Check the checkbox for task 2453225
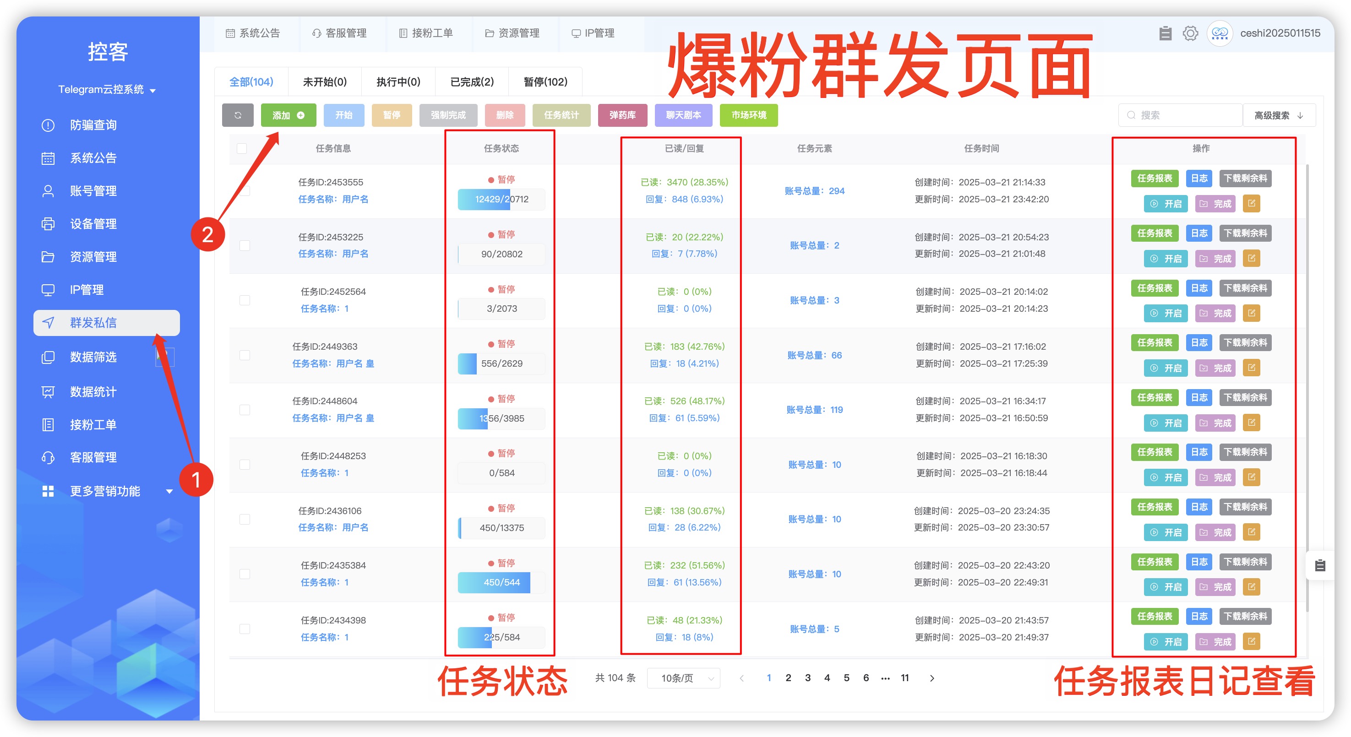Screen dimensions: 1351x737 click(245, 245)
